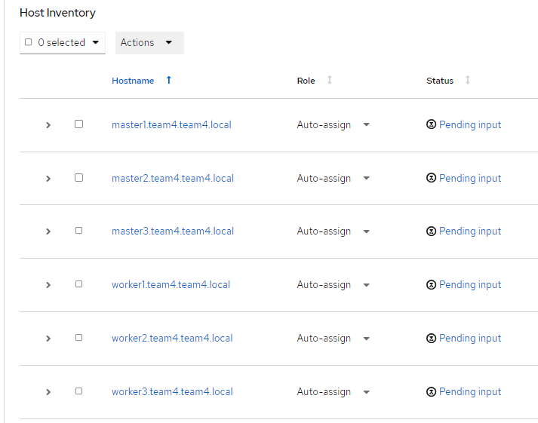Open the Actions dropdown menu

(149, 43)
